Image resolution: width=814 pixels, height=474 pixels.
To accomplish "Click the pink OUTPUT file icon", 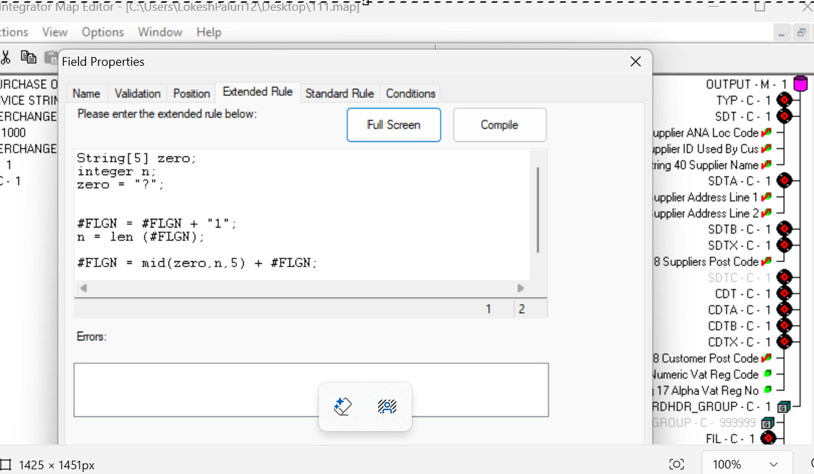I will pos(800,84).
